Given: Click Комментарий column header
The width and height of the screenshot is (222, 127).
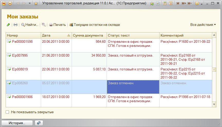Looking at the screenshot, I should pos(186,35).
